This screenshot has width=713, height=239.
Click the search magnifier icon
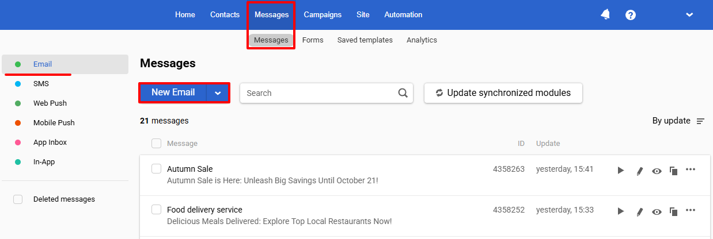(x=403, y=93)
